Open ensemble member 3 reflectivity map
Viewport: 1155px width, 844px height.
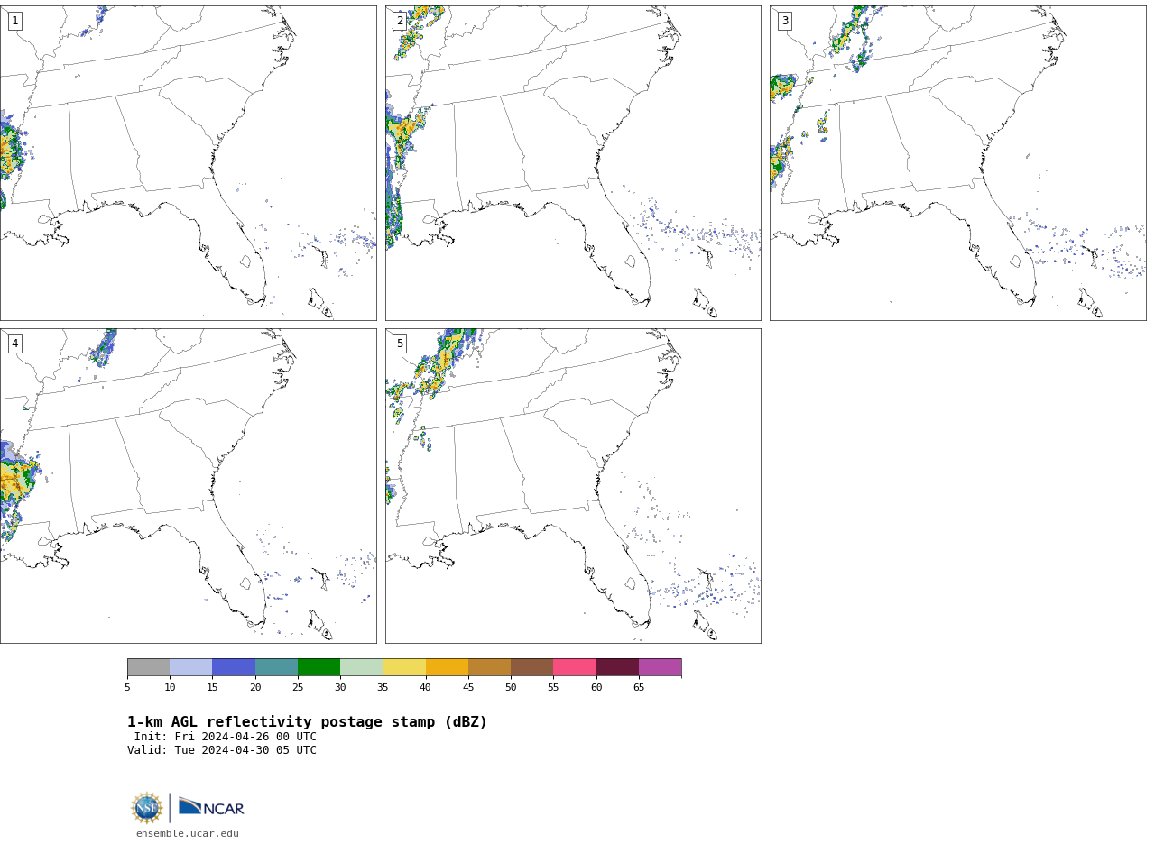[x=957, y=163]
